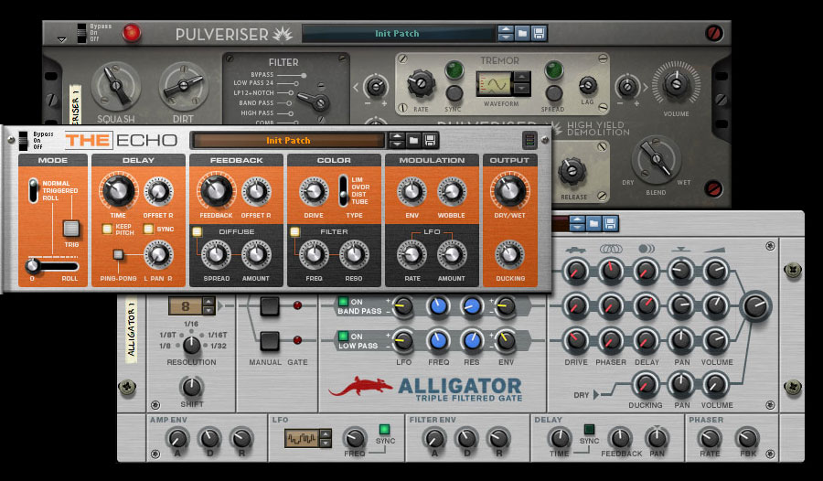Open the Alligator patch browser folder icon
Image resolution: width=823 pixels, height=481 pixels.
point(593,224)
